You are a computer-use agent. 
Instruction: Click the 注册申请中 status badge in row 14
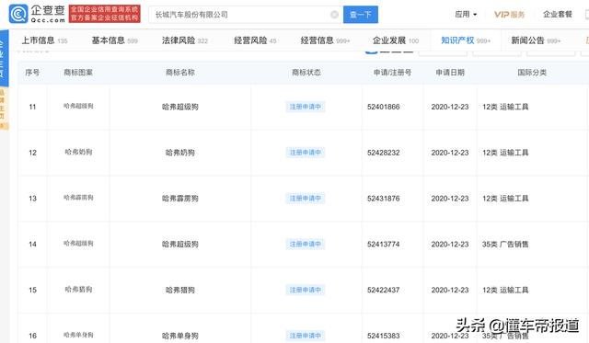point(306,245)
